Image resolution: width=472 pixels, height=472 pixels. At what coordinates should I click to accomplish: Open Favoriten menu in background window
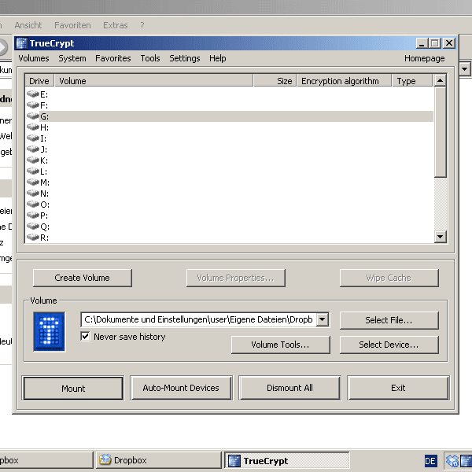[72, 25]
